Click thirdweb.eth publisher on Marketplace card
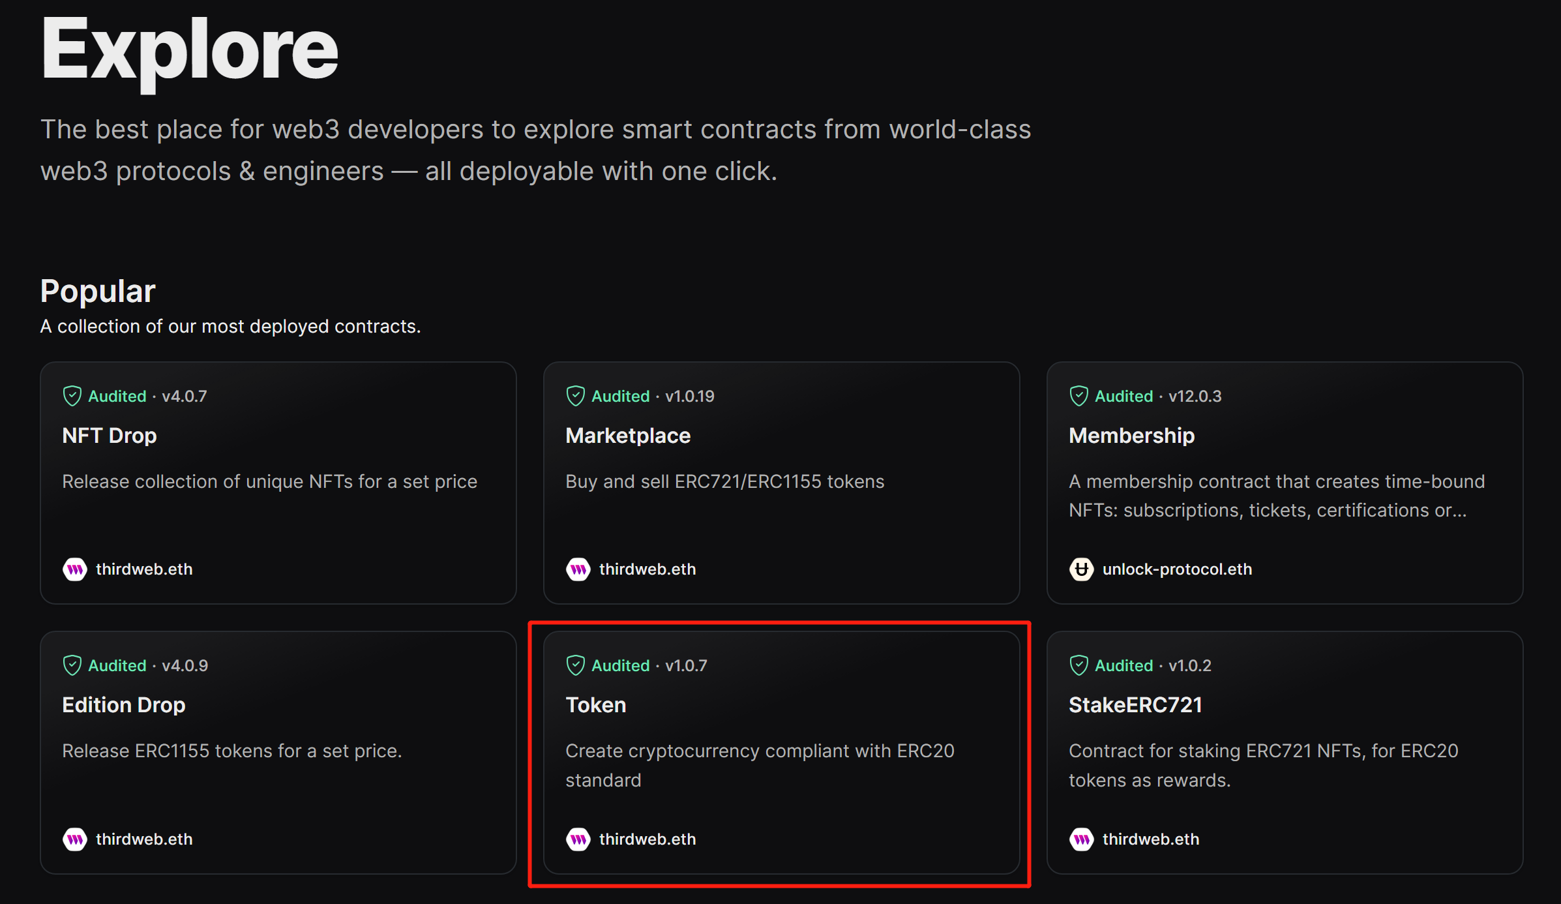Image resolution: width=1561 pixels, height=904 pixels. click(647, 569)
